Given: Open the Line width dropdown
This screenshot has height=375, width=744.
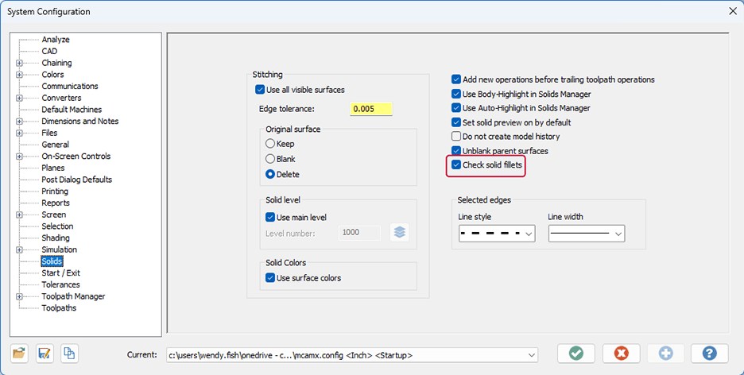Looking at the screenshot, I should pos(586,234).
